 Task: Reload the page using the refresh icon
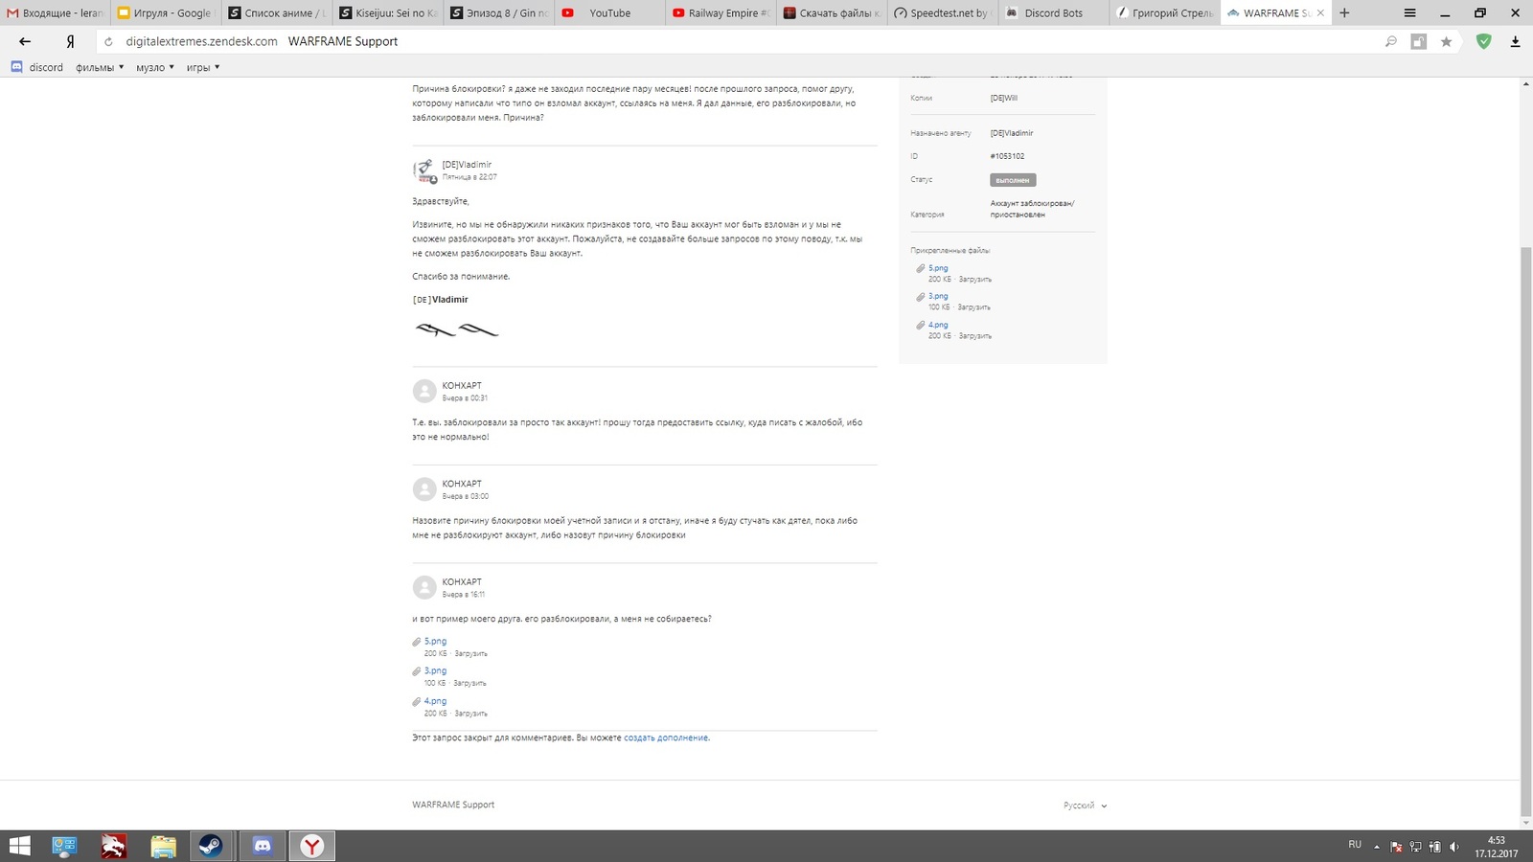(x=108, y=42)
